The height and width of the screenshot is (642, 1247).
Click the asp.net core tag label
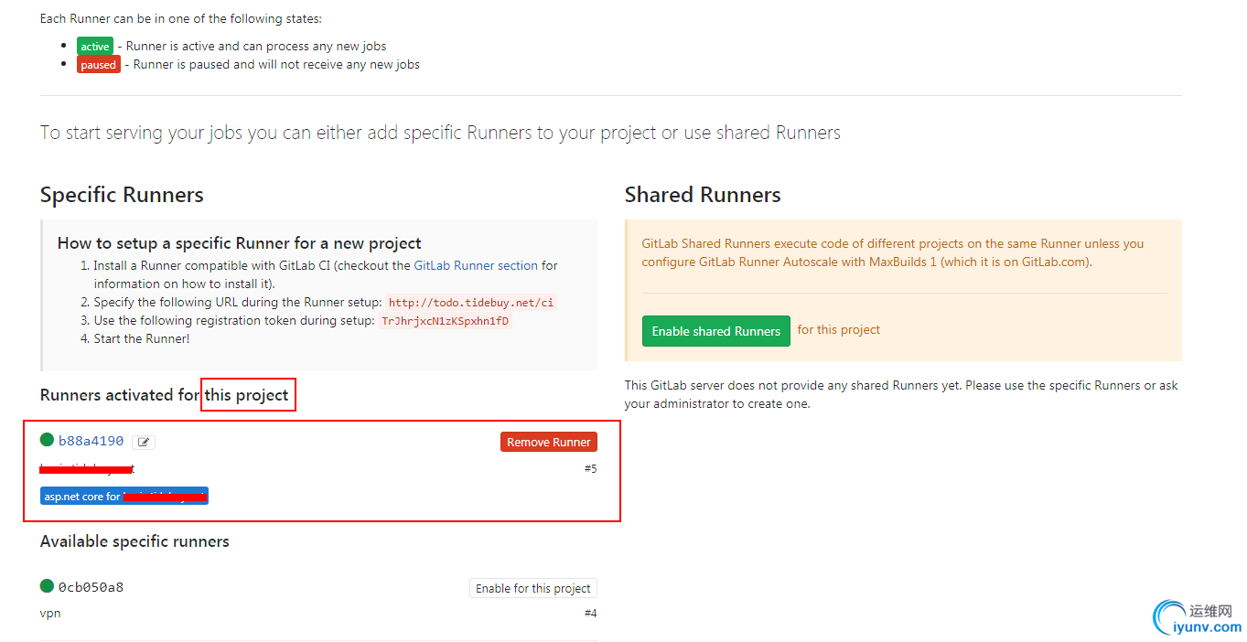tap(124, 497)
